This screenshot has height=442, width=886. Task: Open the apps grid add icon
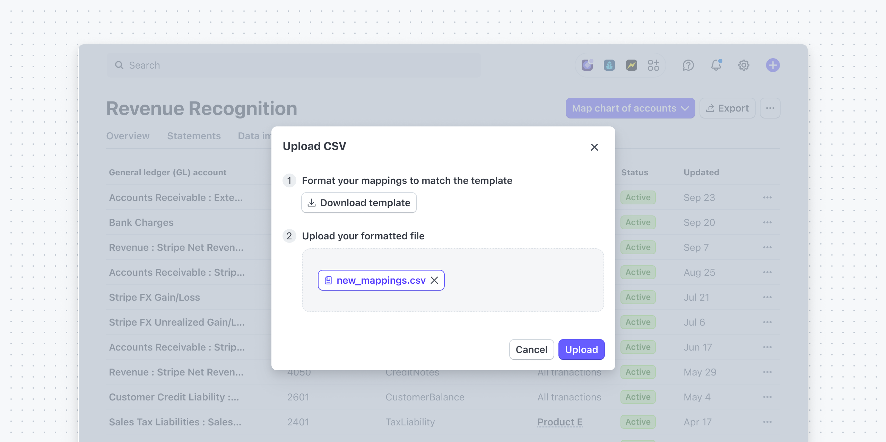tap(654, 65)
